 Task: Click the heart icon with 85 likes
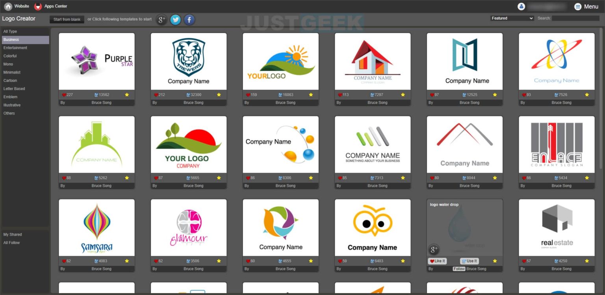click(340, 178)
